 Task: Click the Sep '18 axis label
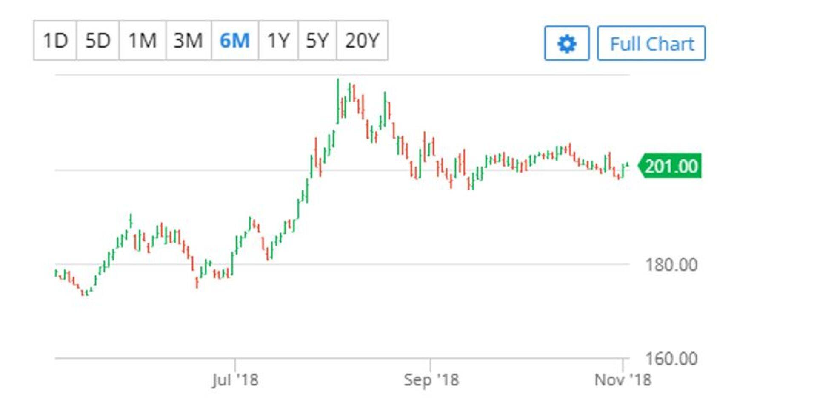coord(431,379)
